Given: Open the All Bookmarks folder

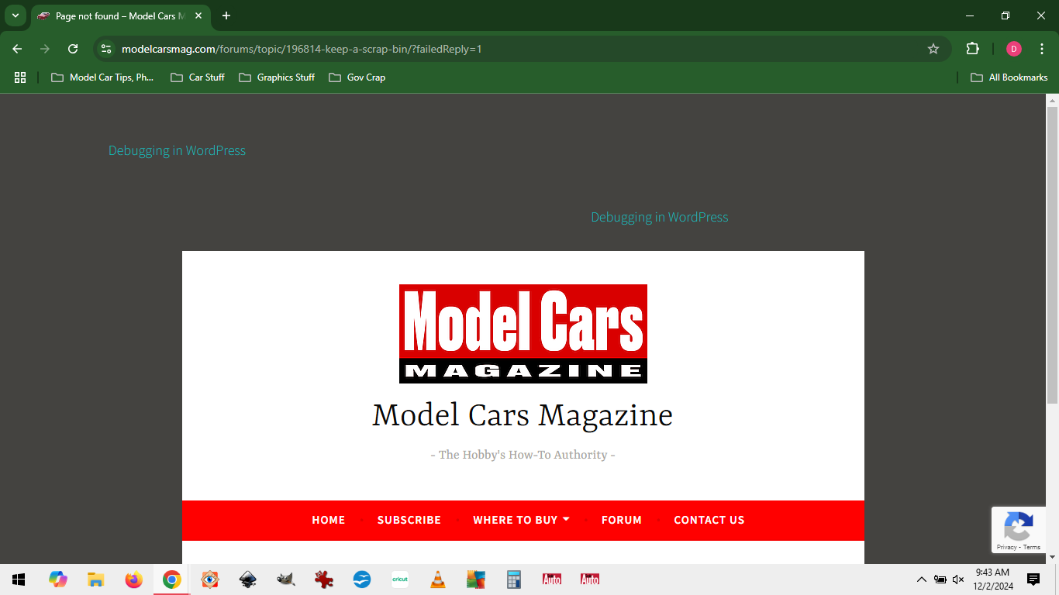Looking at the screenshot, I should 1009,77.
